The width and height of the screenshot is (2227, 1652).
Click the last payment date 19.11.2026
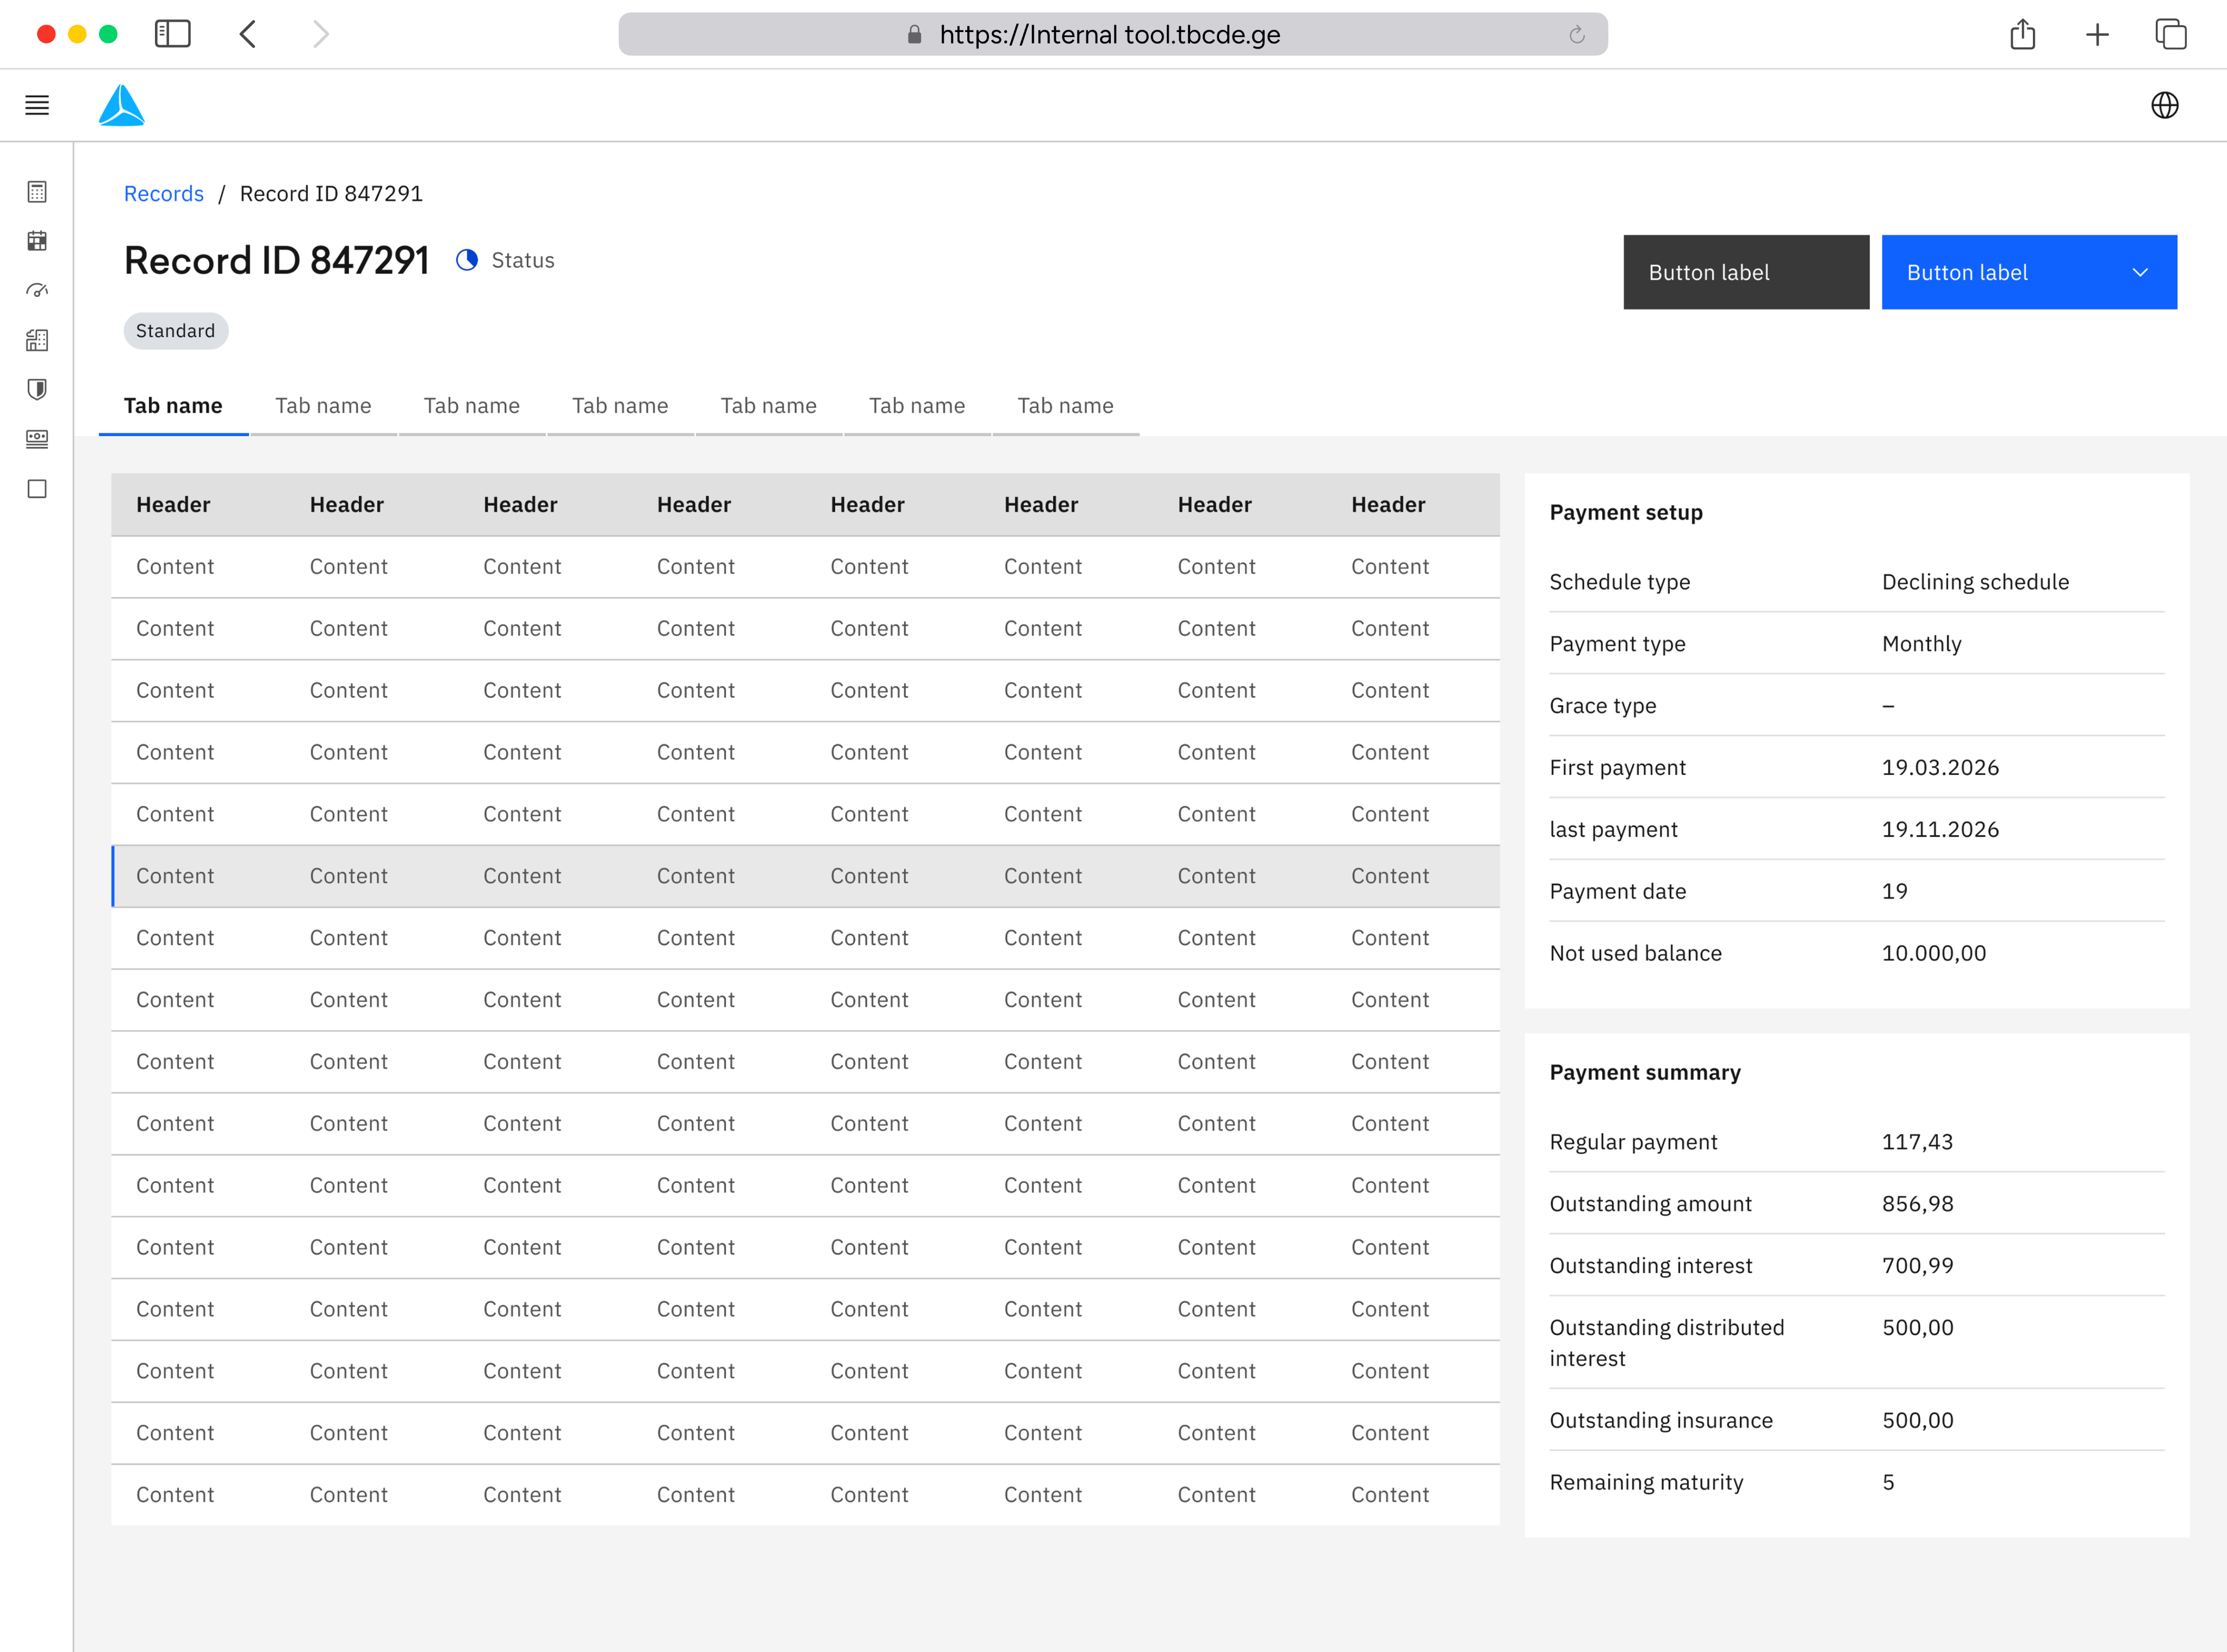(1940, 829)
